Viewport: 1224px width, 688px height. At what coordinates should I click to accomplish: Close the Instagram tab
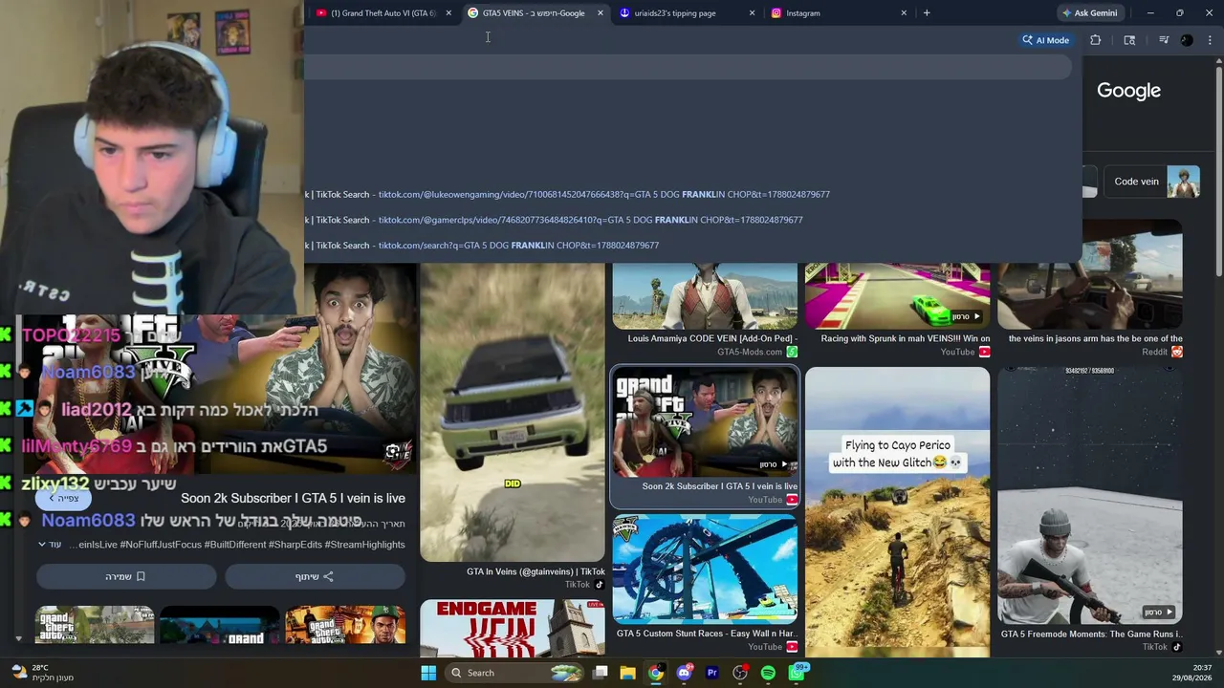904,13
